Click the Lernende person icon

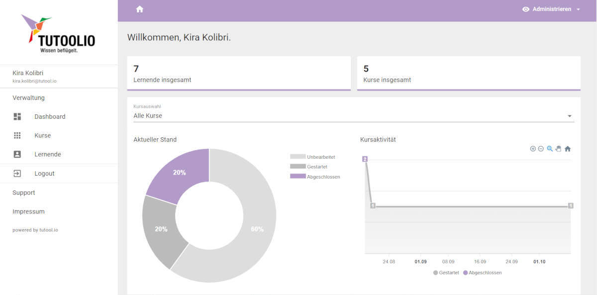pyautogui.click(x=17, y=154)
